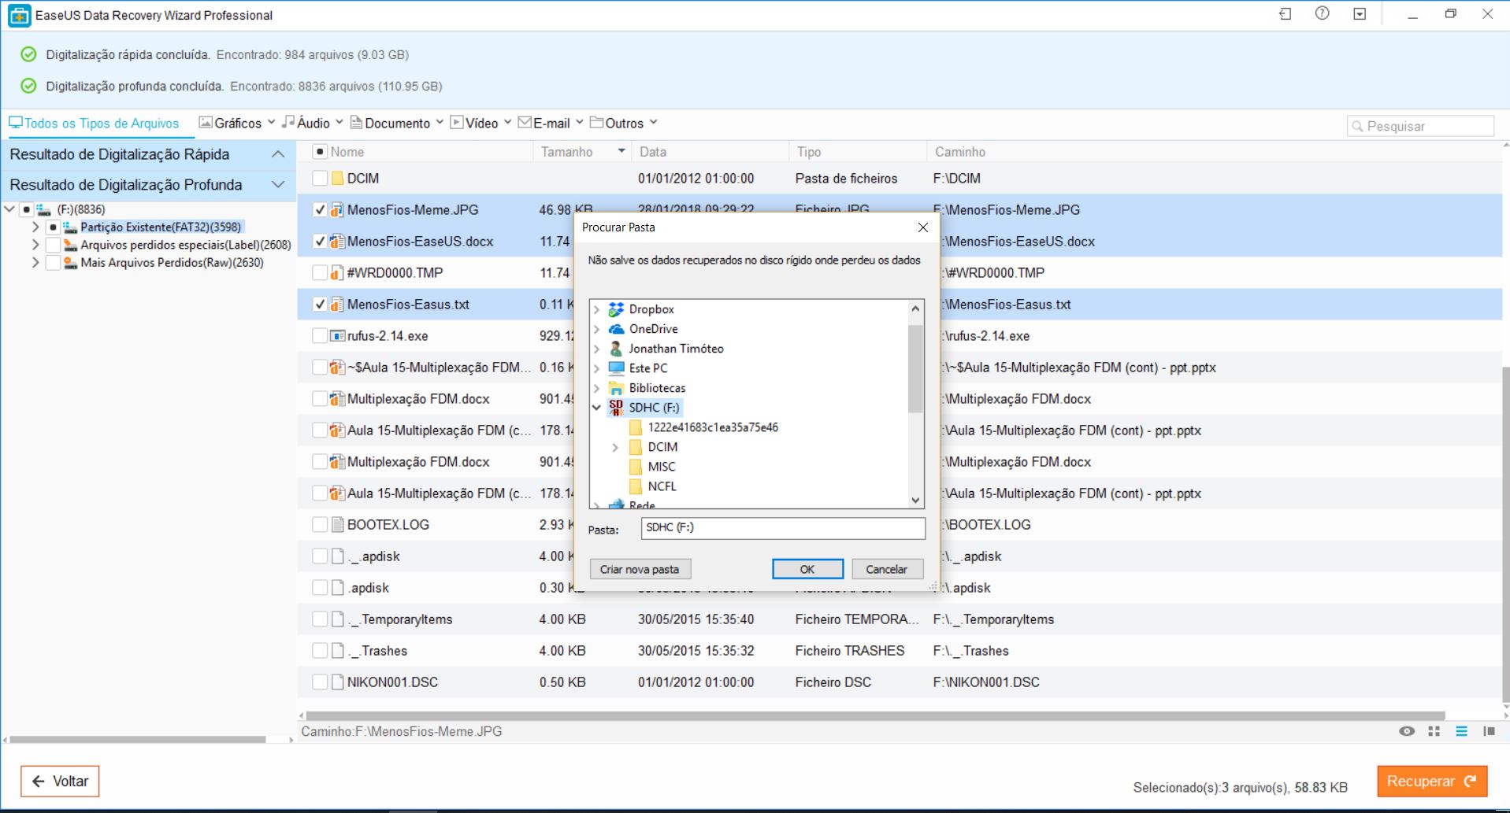Switch to list view icon
The image size is (1510, 813).
1461,731
